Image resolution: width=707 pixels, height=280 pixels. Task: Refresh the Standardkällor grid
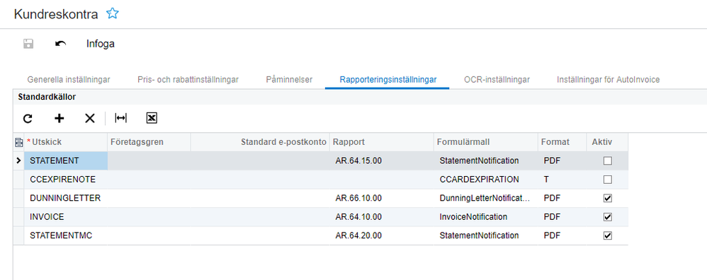[28, 118]
